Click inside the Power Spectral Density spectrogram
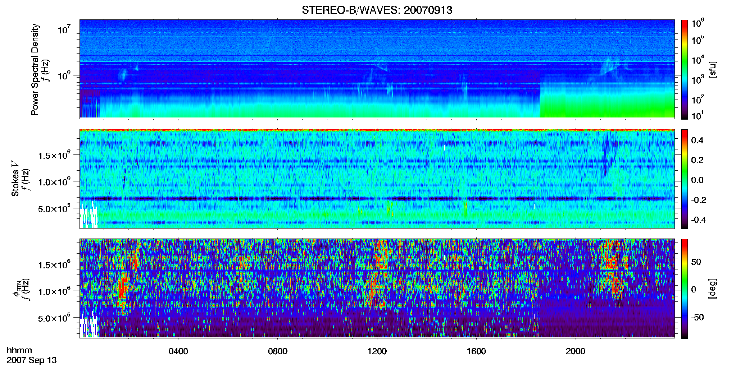754x388 pixels. [377, 69]
